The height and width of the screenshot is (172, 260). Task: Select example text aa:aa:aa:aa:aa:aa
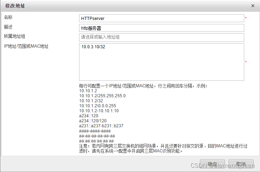coord(96,141)
